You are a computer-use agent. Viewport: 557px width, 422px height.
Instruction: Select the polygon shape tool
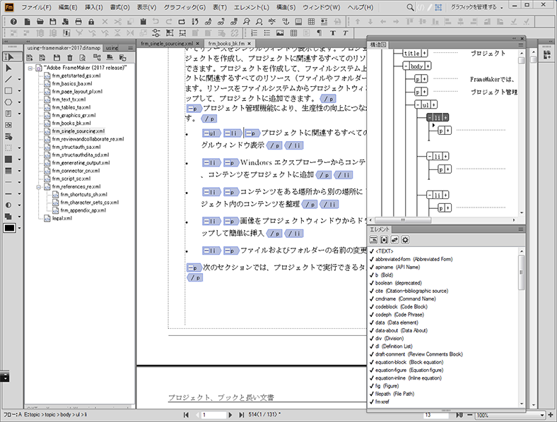[8, 102]
